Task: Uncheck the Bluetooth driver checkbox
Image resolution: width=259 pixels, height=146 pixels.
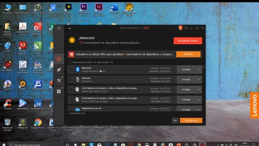Action: tap(71, 69)
